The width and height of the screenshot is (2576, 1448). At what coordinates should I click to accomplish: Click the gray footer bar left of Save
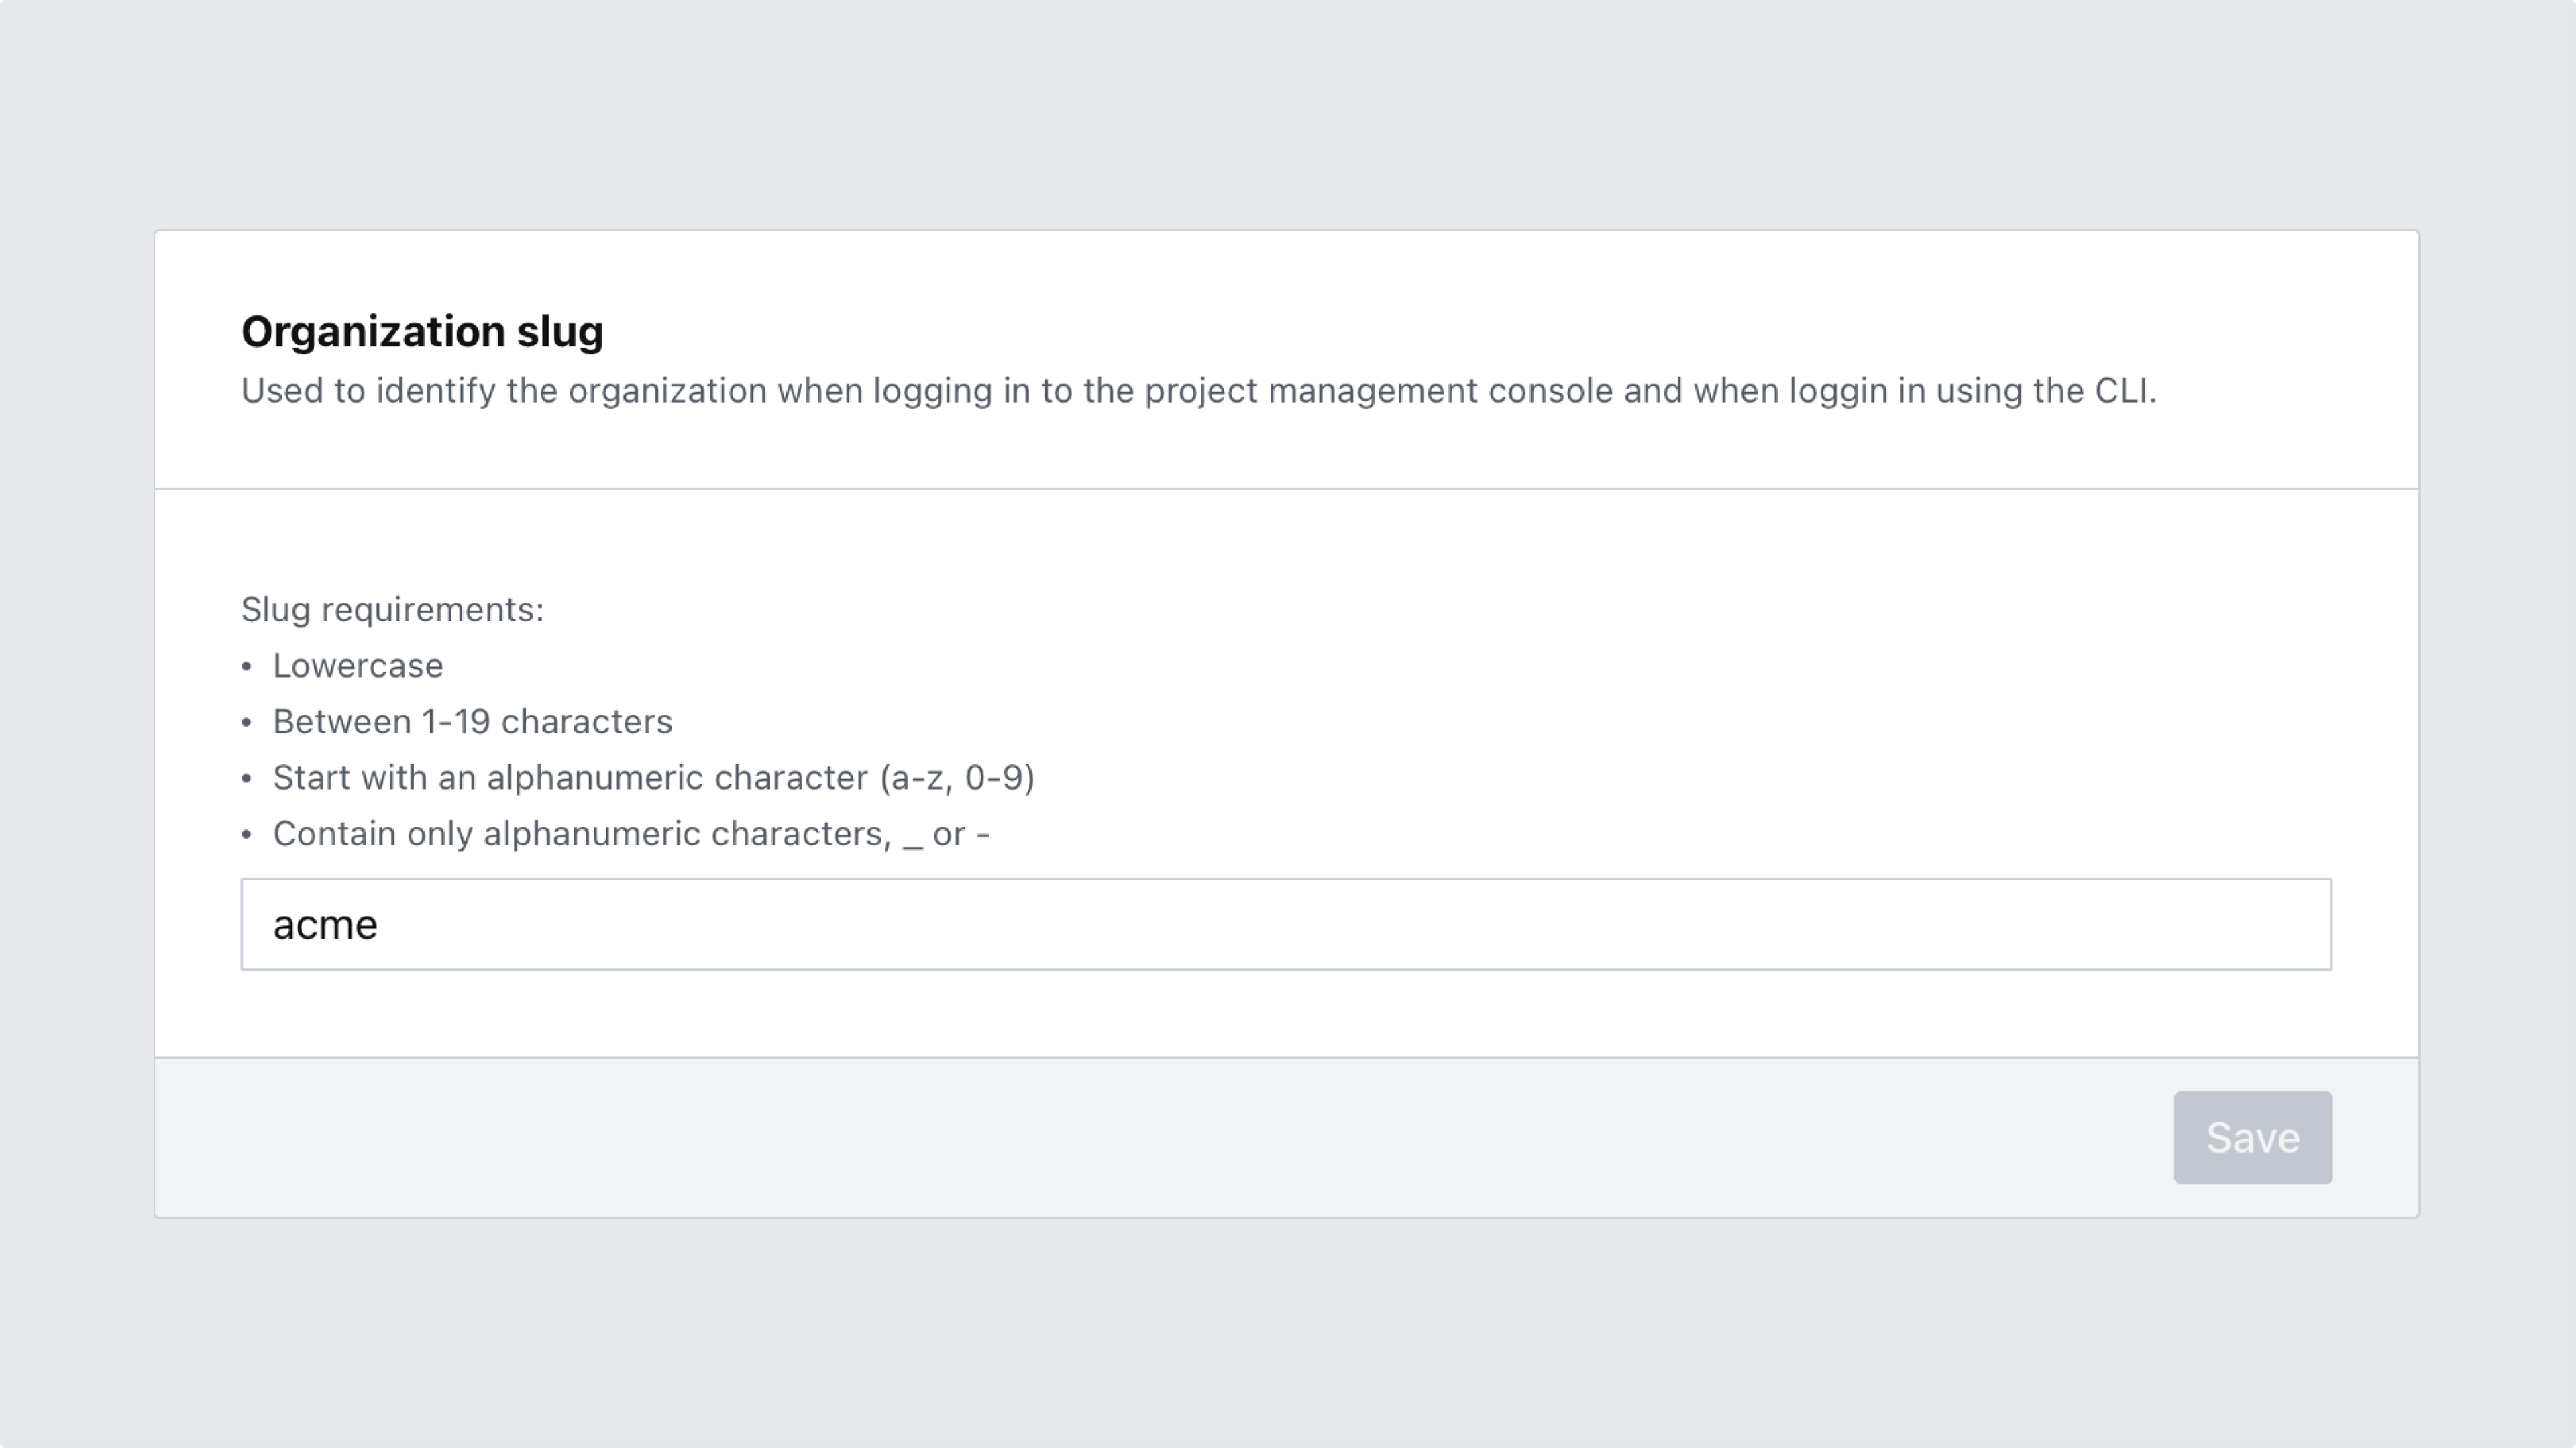[1100, 1138]
